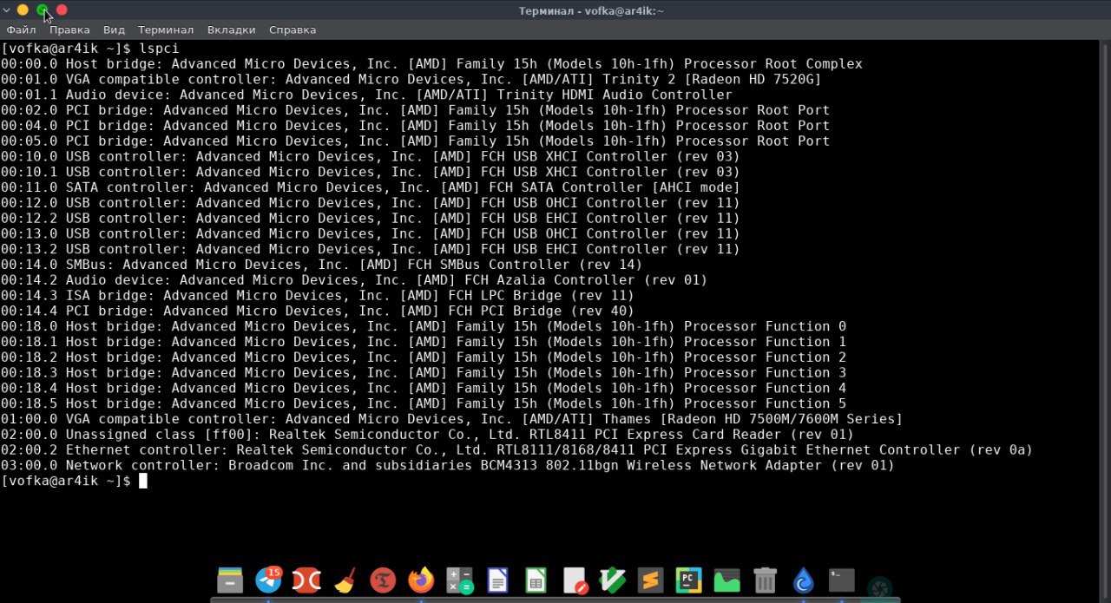
Task: Open the dark camera shutter icon in dock
Action: coord(880,588)
